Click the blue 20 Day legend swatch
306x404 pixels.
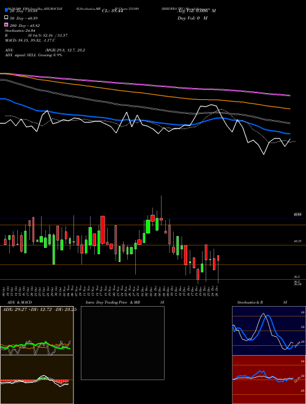tap(7, 10)
